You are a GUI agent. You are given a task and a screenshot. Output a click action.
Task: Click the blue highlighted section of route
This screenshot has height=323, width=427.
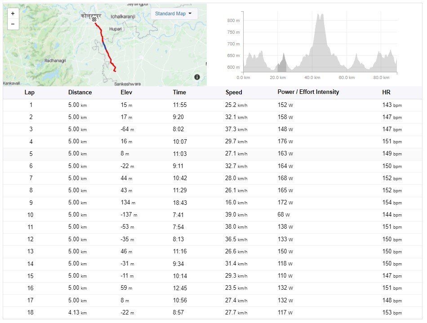104,45
